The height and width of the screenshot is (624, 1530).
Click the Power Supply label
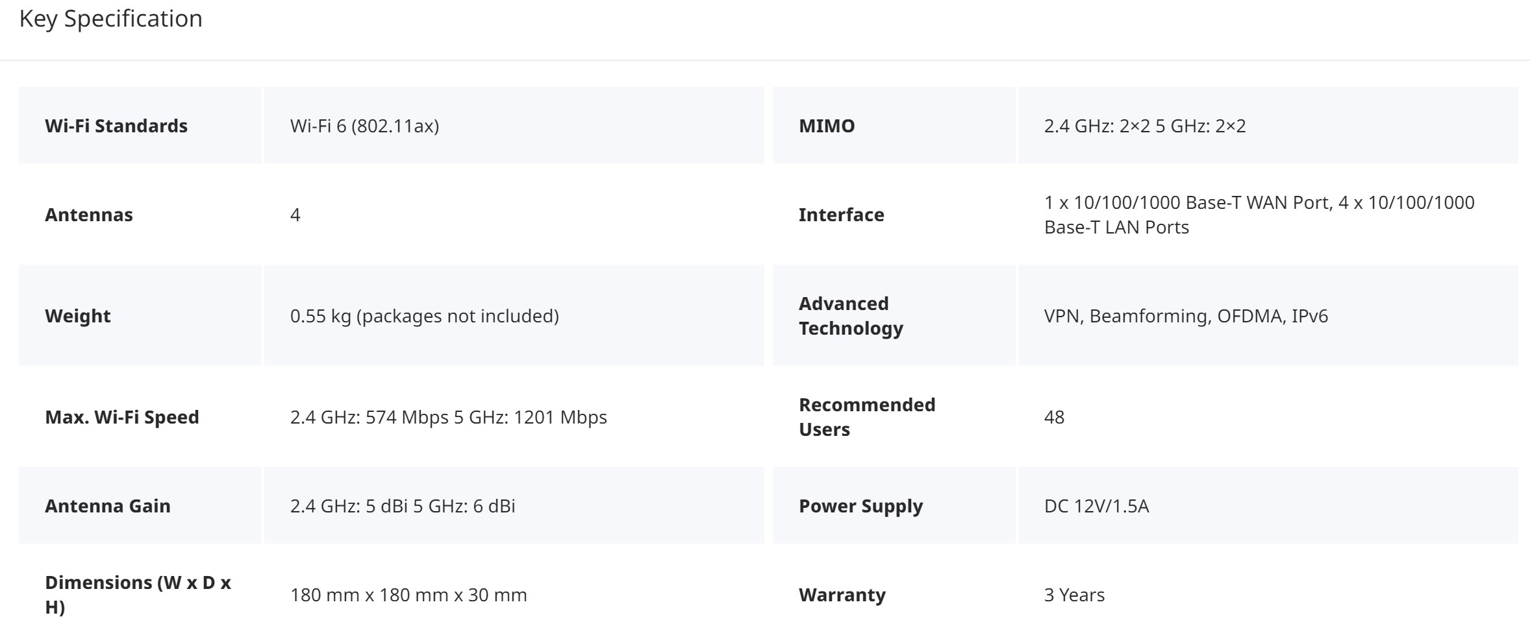pyautogui.click(x=860, y=506)
